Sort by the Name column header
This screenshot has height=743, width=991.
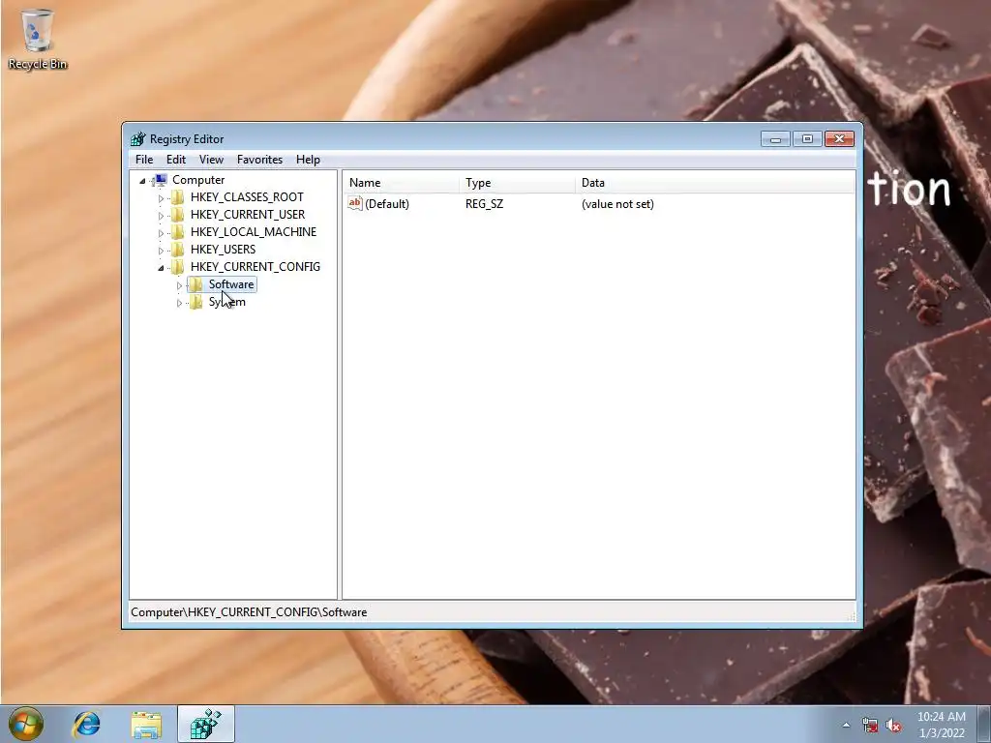click(x=402, y=183)
